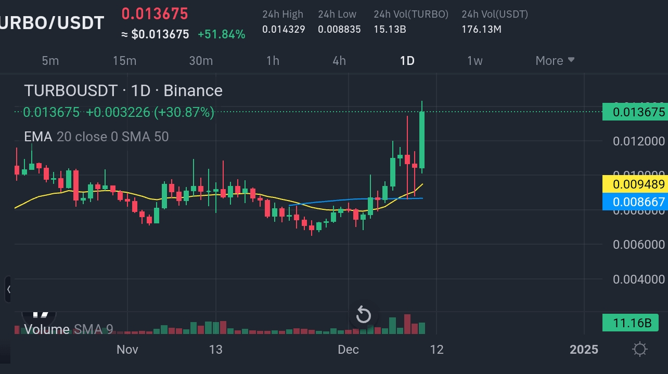668x374 pixels.
Task: Click the yellow EMA price tag 0.009489
Action: click(638, 184)
